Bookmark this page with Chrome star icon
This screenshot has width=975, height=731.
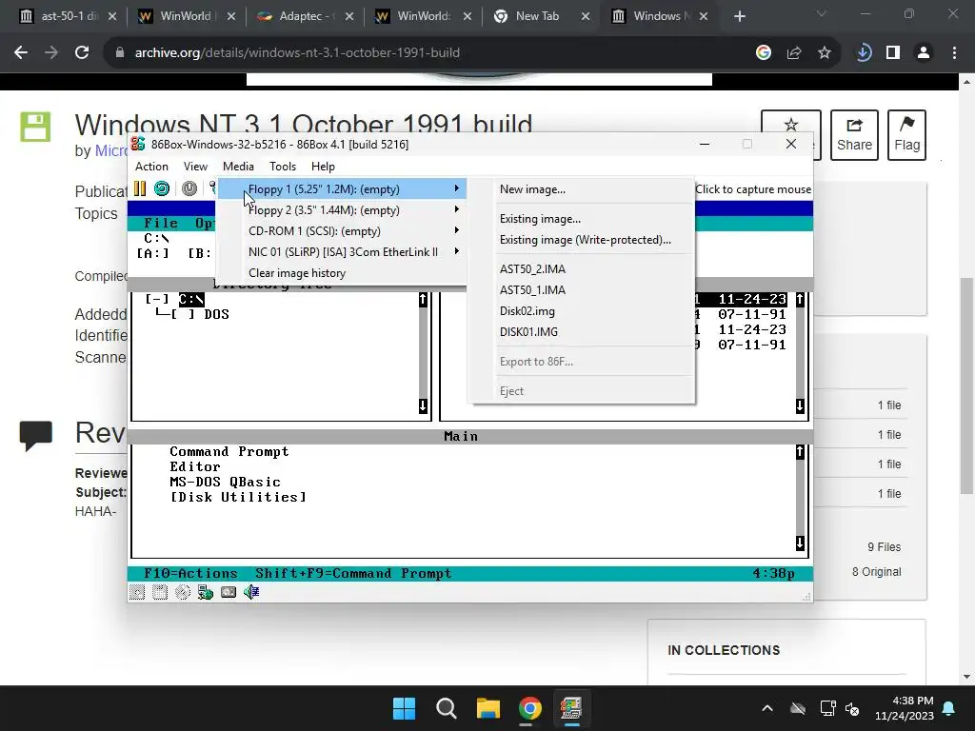(x=825, y=53)
